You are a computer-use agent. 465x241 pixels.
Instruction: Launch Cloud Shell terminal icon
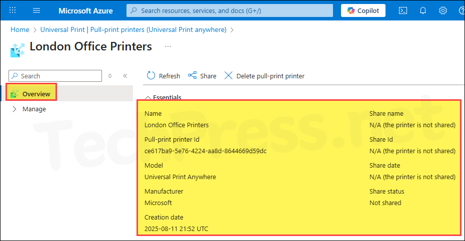402,10
